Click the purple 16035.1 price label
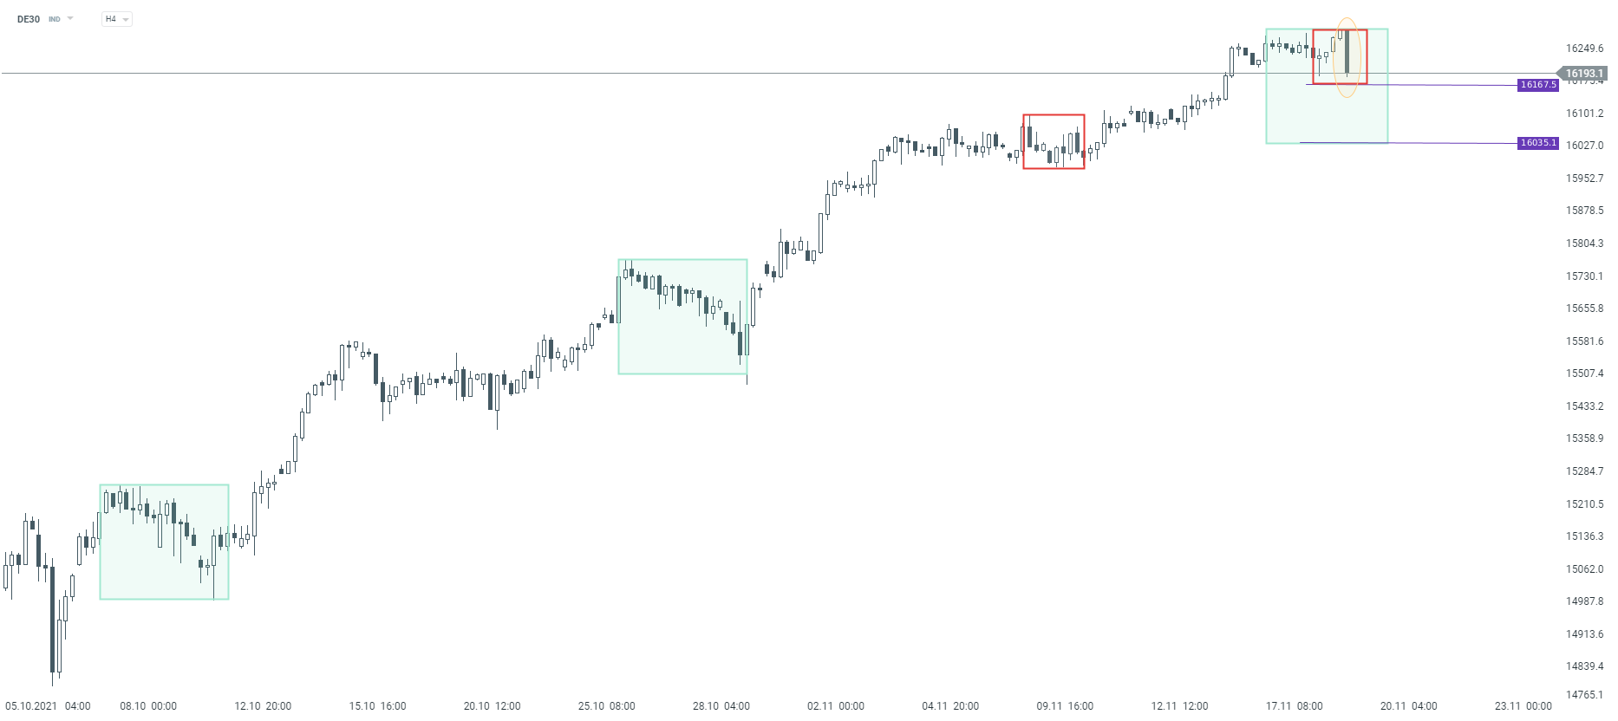The height and width of the screenshot is (721, 1618). [1538, 143]
